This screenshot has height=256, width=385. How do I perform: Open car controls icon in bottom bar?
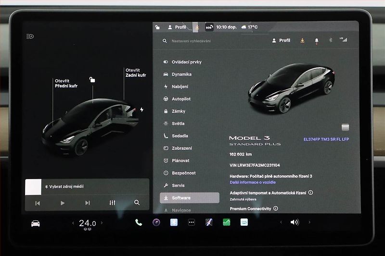click(35, 223)
